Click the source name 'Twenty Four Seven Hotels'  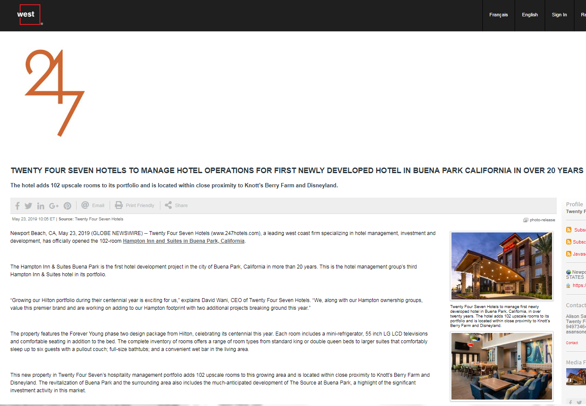point(99,219)
